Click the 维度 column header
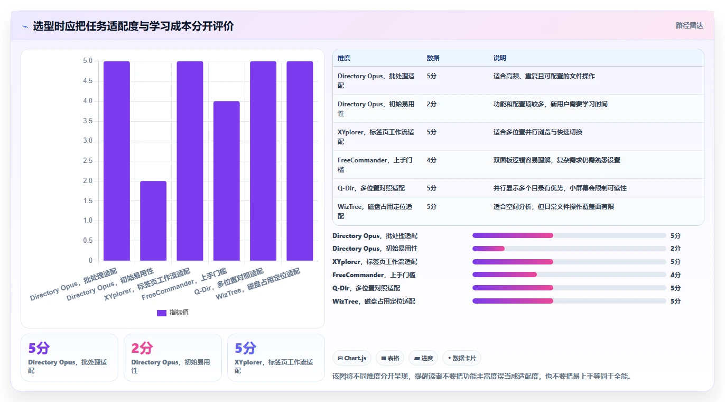This screenshot has height=402, width=725. click(x=344, y=58)
